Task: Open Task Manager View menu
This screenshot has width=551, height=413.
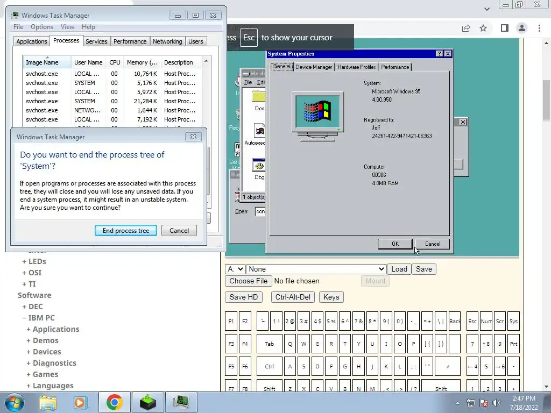Action: click(x=67, y=27)
